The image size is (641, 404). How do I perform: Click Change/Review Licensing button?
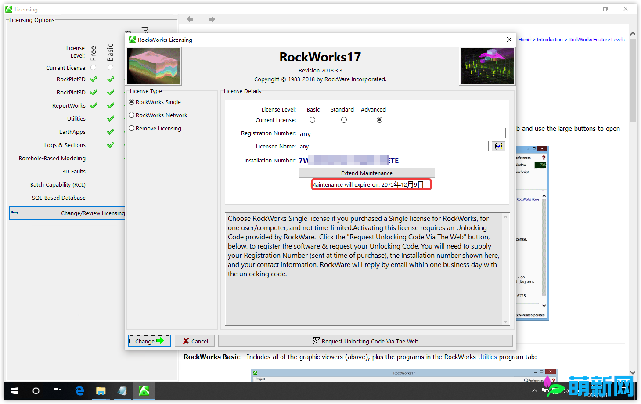[x=67, y=213]
